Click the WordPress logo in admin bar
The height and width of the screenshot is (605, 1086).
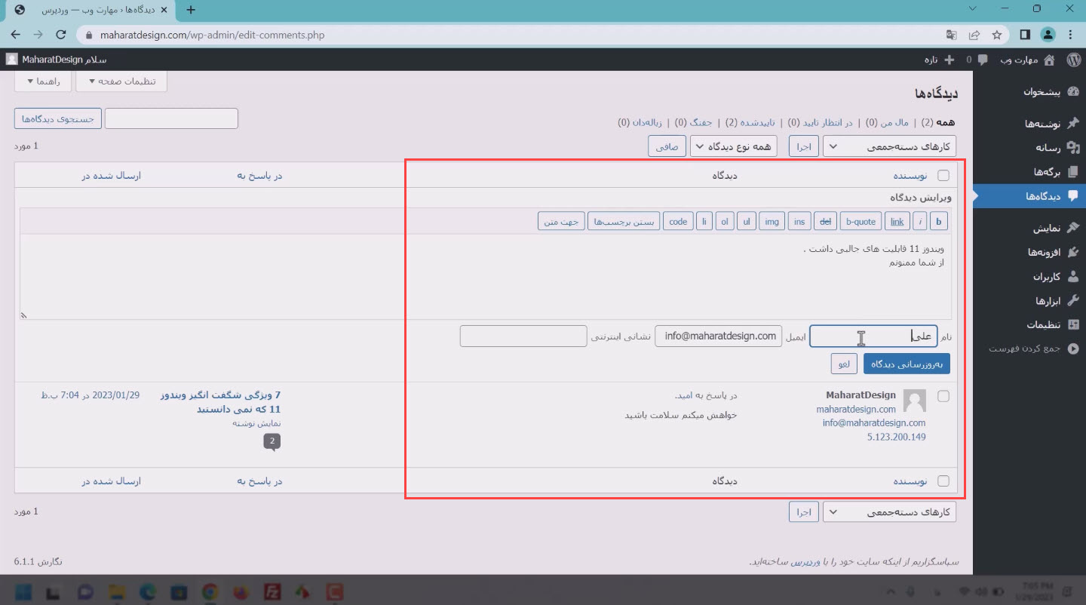click(x=1072, y=59)
